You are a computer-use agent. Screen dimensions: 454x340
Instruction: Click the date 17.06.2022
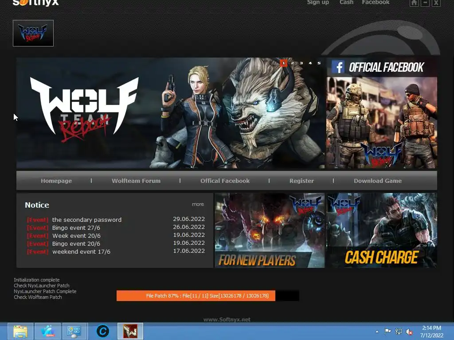coord(189,251)
